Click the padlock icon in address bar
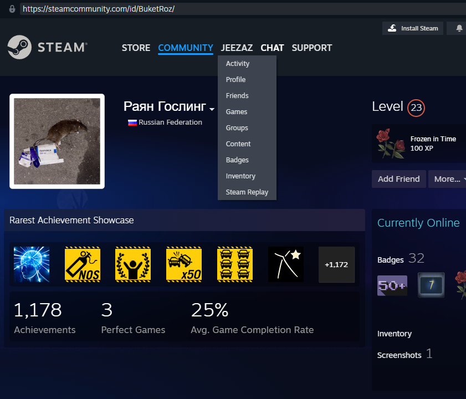466x399 pixels. [12, 9]
